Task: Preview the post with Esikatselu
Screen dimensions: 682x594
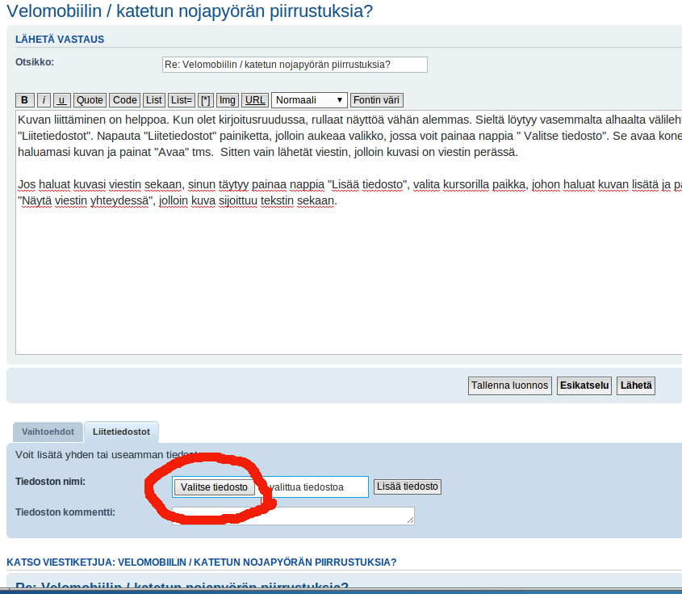Action: click(x=584, y=385)
